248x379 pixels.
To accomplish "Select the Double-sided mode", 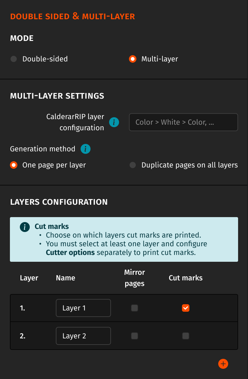I will point(14,59).
